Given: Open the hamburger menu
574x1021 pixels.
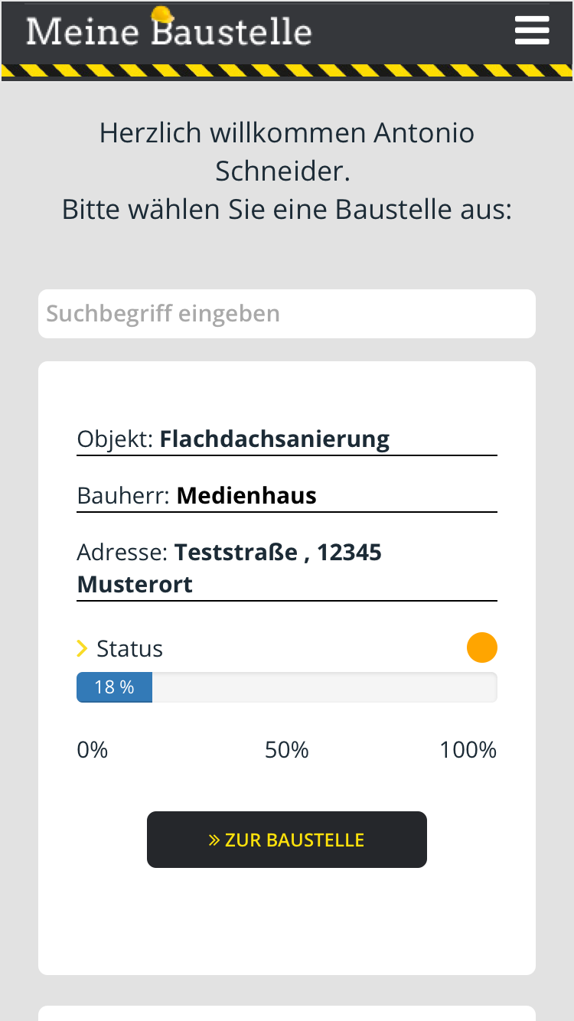Looking at the screenshot, I should (x=532, y=31).
